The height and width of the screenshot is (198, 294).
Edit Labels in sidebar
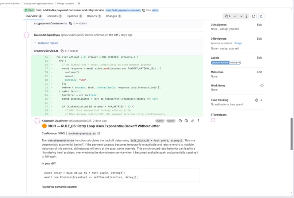(259, 58)
